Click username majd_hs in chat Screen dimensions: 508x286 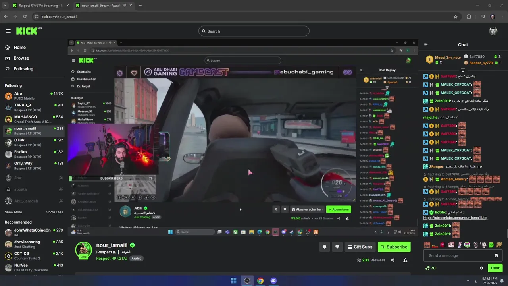click(x=430, y=117)
